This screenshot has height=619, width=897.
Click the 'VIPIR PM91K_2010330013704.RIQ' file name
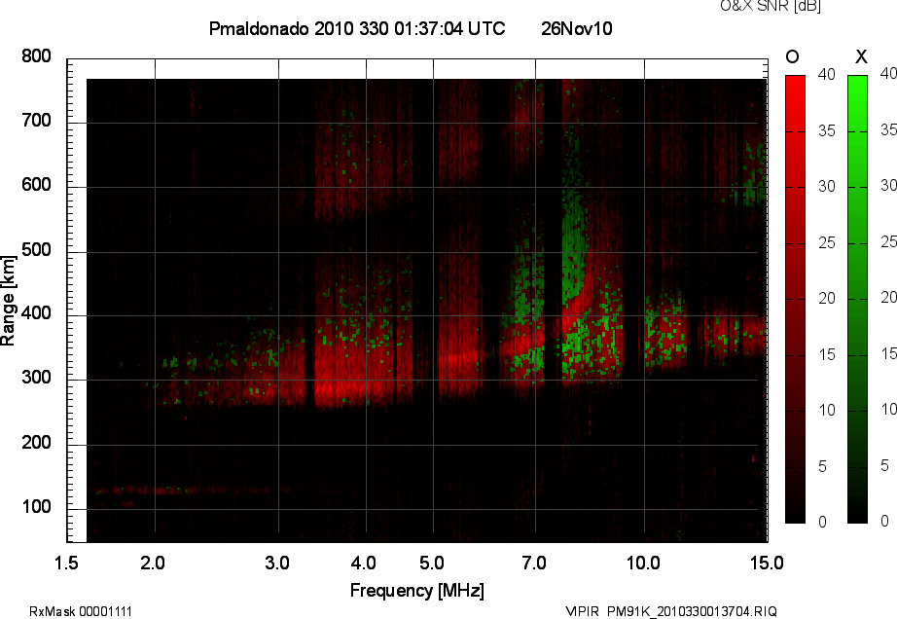671,611
